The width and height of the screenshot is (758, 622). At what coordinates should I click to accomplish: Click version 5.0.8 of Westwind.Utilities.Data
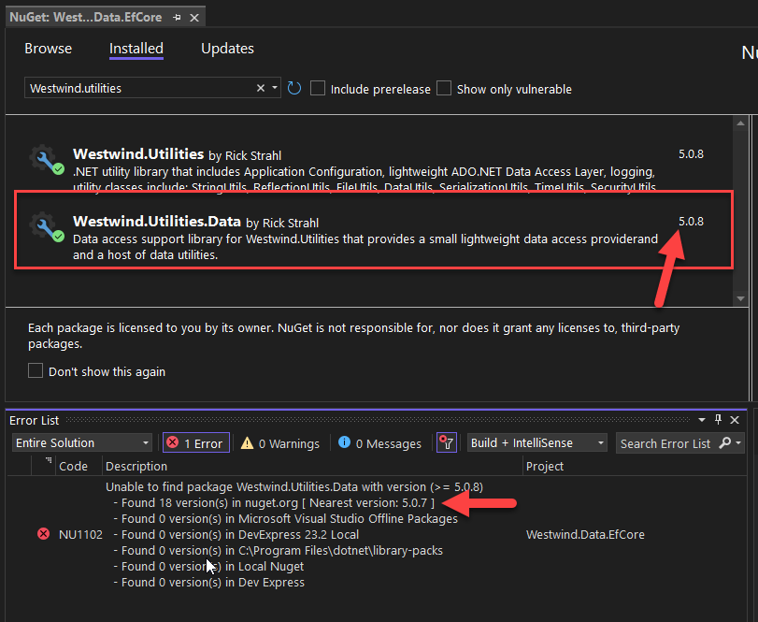[x=691, y=222]
